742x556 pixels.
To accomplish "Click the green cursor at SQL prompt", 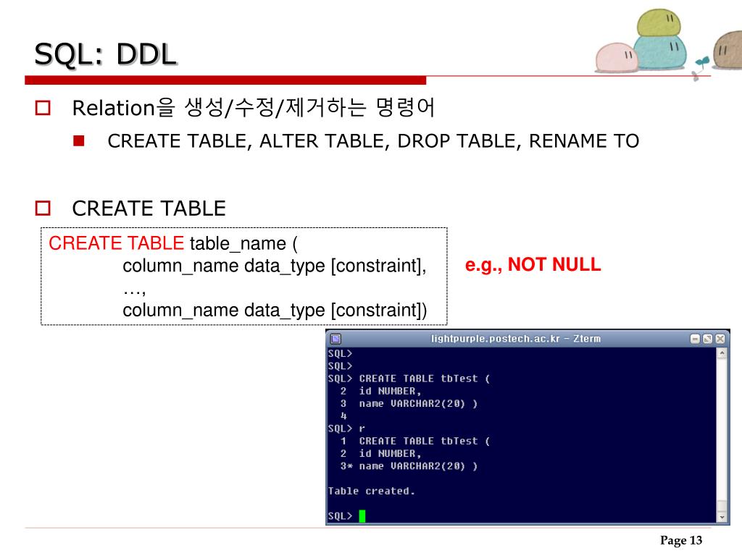I will [362, 515].
